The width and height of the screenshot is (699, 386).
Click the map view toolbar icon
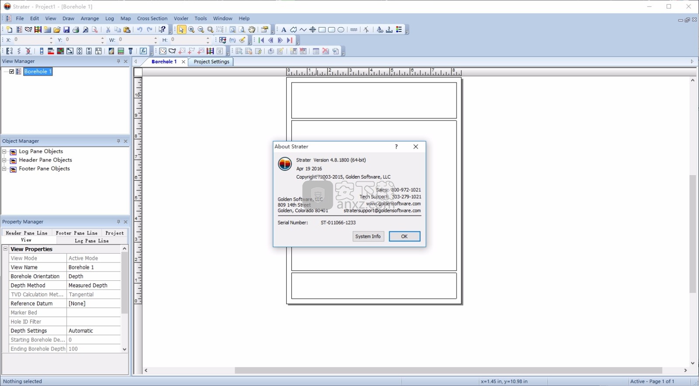(28, 29)
